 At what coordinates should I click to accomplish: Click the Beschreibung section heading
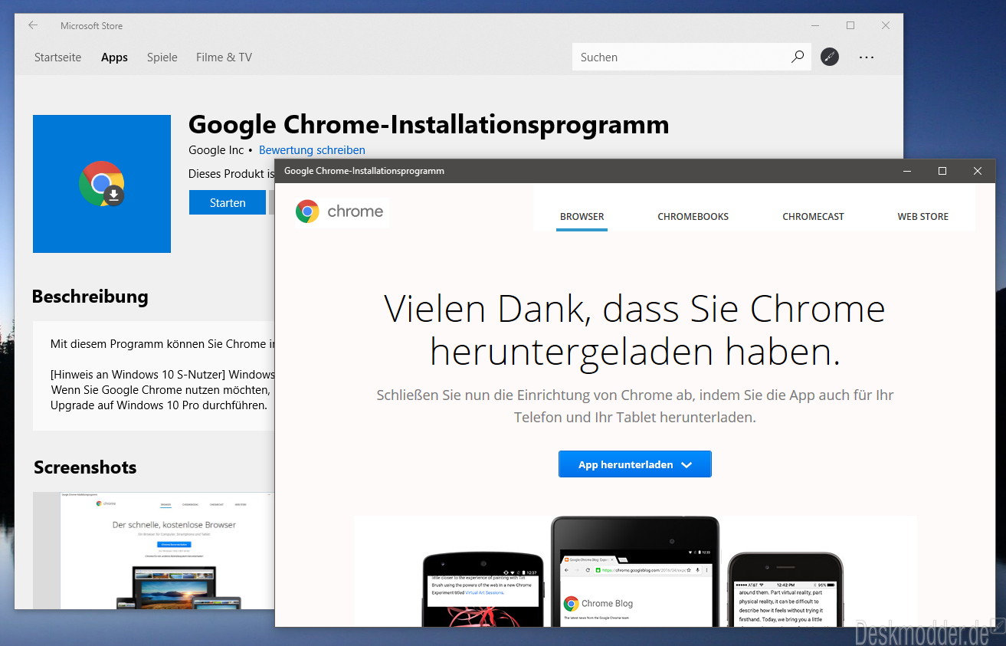click(x=90, y=297)
